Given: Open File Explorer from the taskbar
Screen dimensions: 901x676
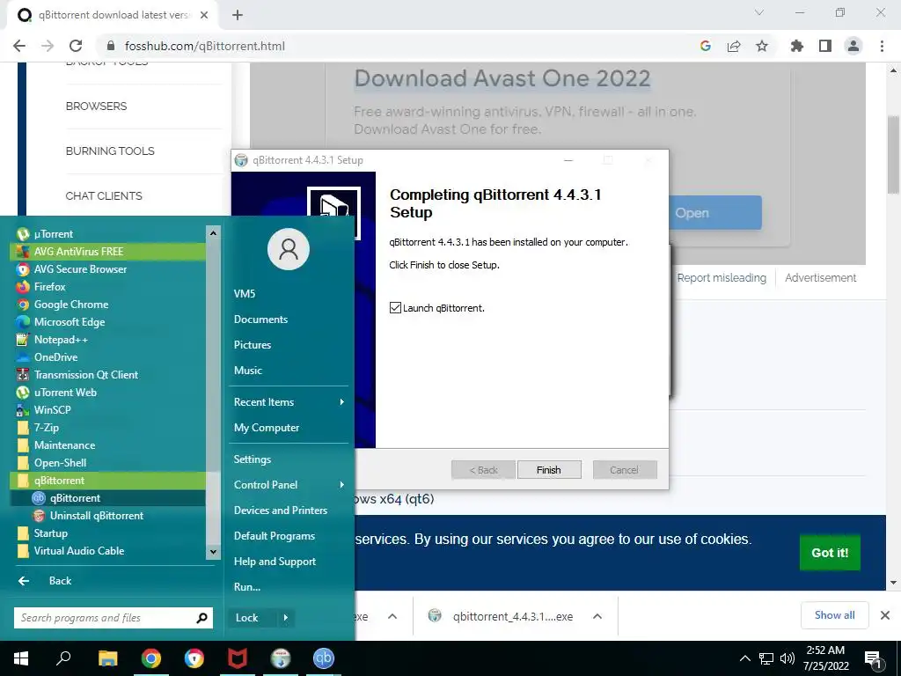Looking at the screenshot, I should 107,658.
